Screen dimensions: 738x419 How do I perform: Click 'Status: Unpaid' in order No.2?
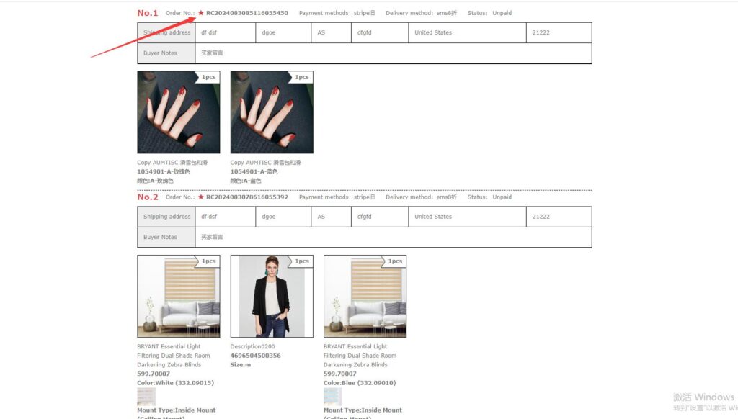click(489, 197)
